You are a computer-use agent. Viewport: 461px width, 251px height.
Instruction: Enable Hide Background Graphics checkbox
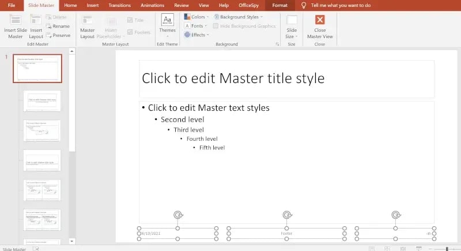[x=216, y=26]
